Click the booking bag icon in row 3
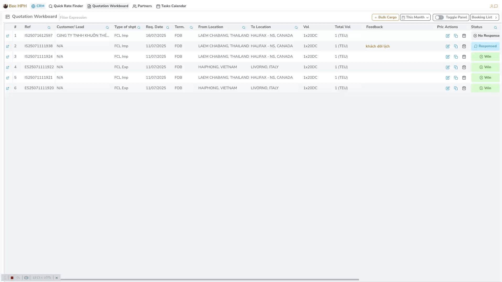502x282 pixels. (464, 57)
